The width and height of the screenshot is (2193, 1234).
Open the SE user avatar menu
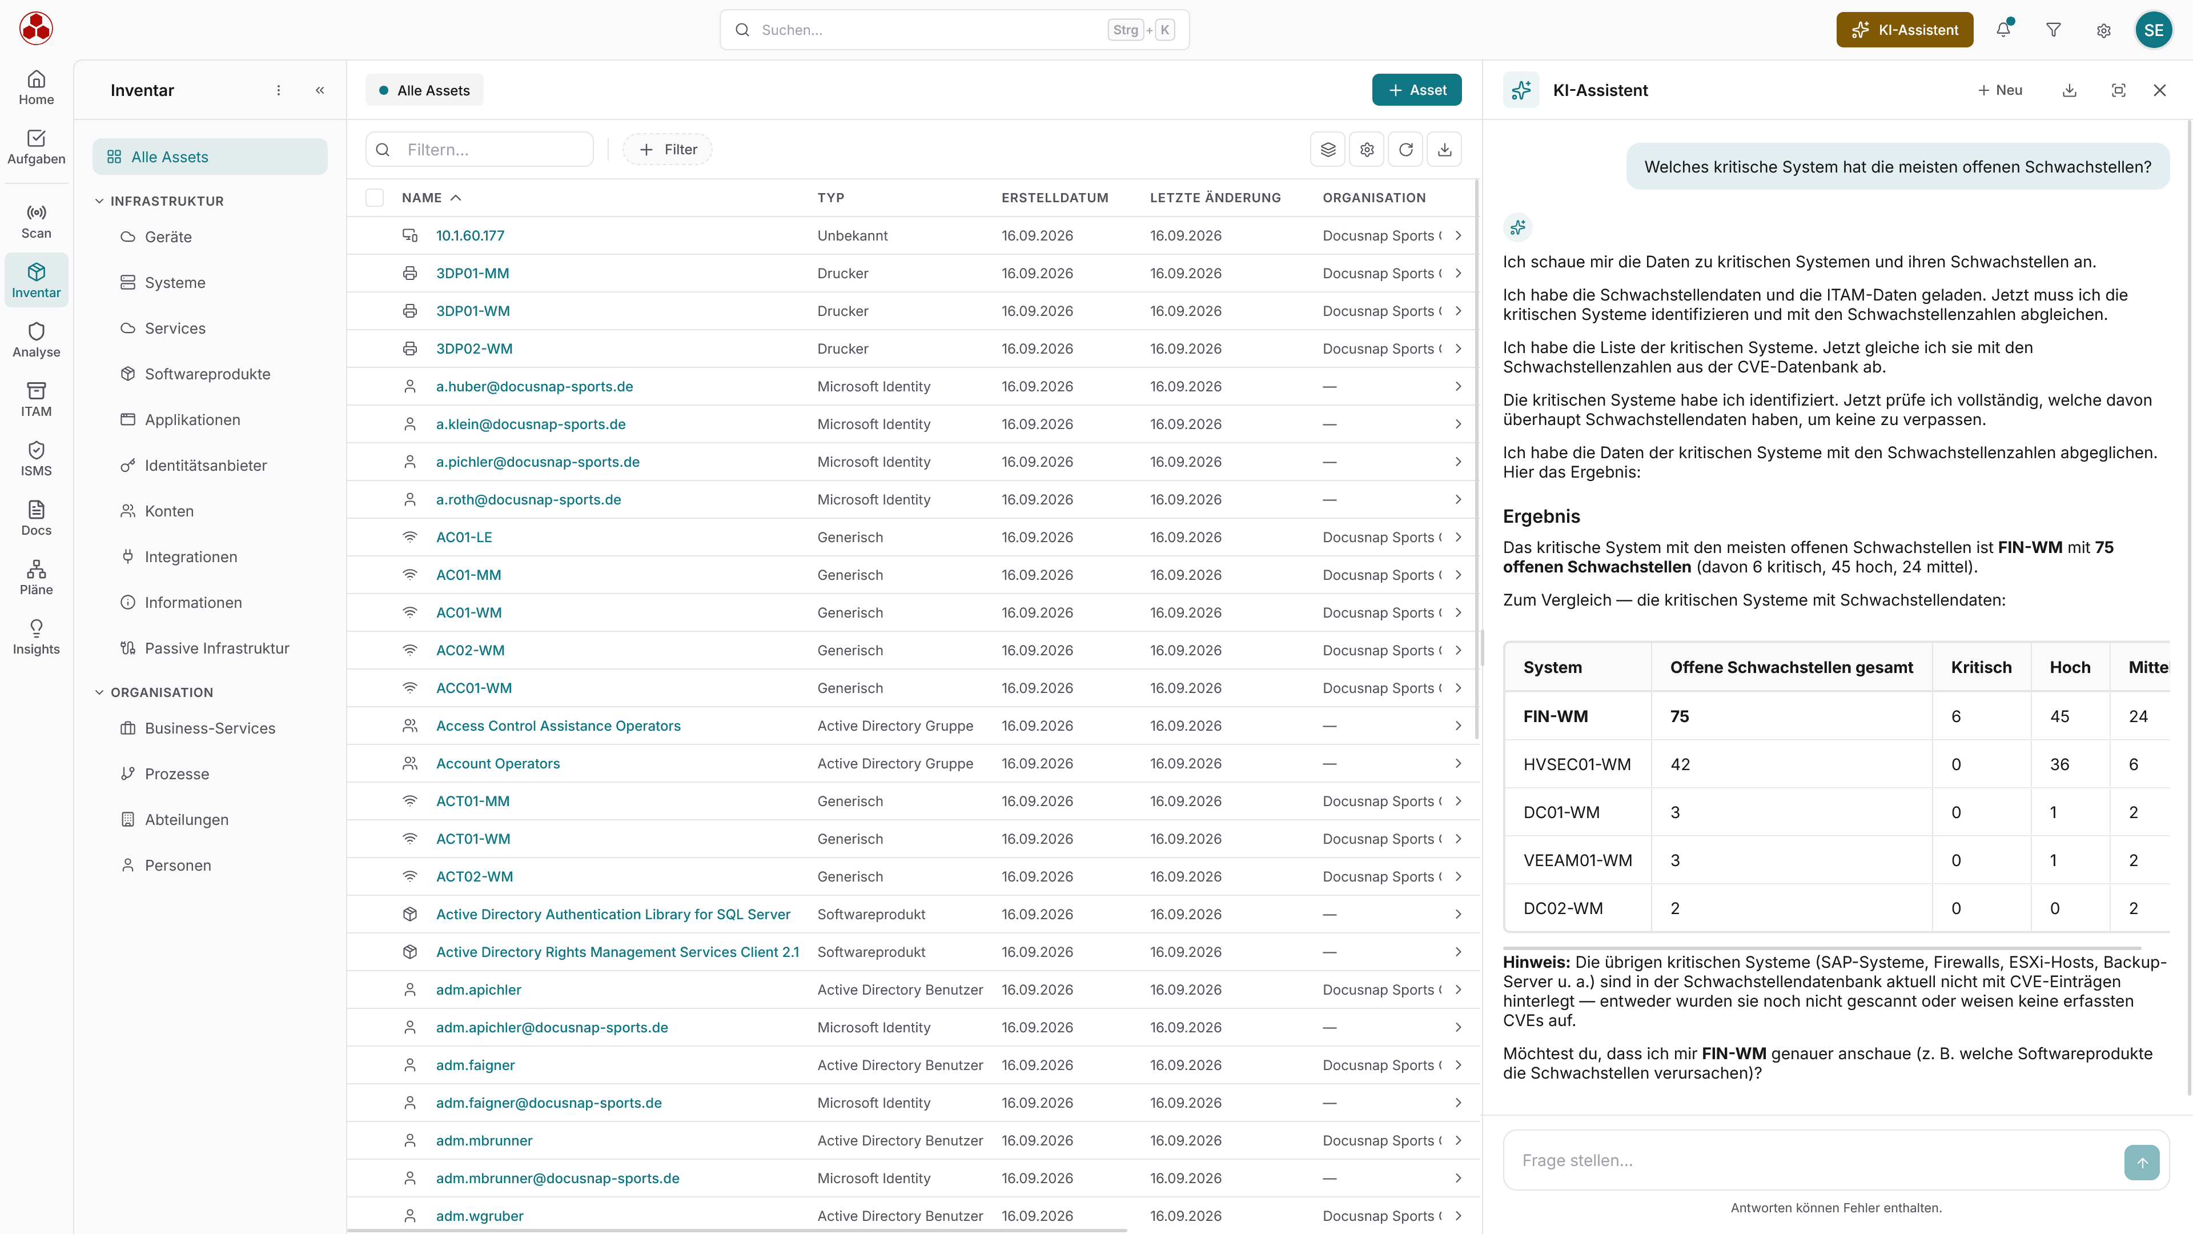[2154, 30]
